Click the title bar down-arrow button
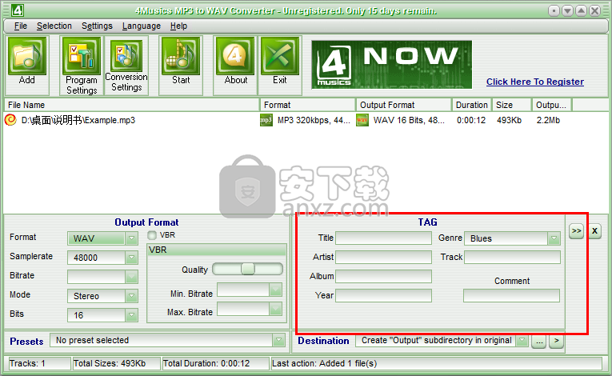612x376 pixels. coord(567,10)
